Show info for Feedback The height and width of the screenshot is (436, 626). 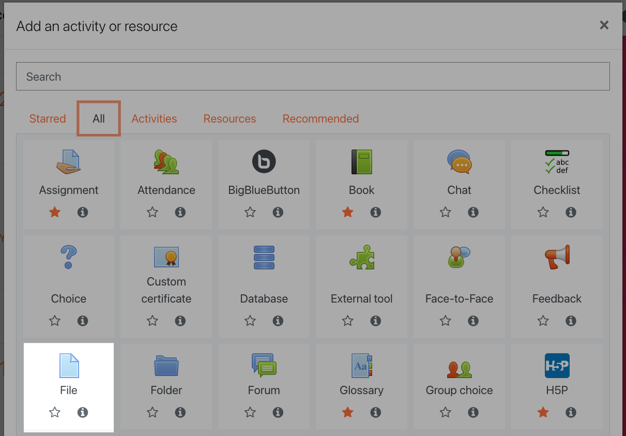click(x=571, y=321)
